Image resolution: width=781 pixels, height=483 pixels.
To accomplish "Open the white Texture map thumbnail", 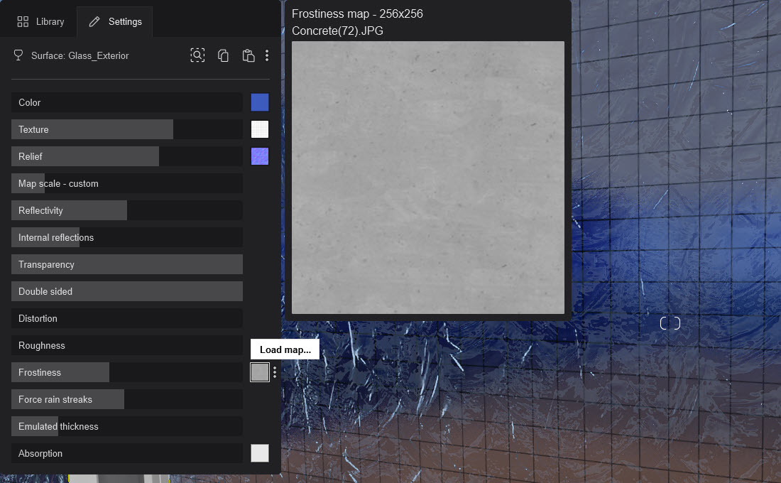I will [x=259, y=129].
